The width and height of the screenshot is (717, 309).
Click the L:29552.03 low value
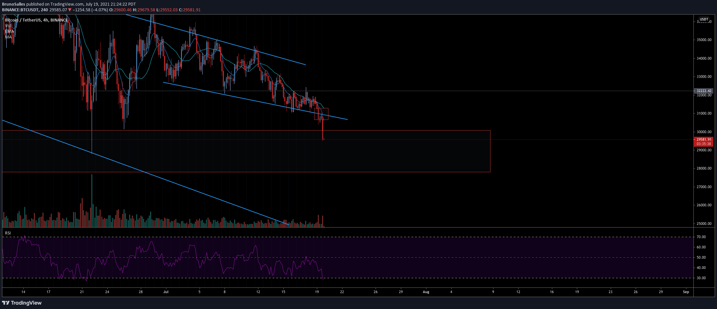tap(167, 10)
